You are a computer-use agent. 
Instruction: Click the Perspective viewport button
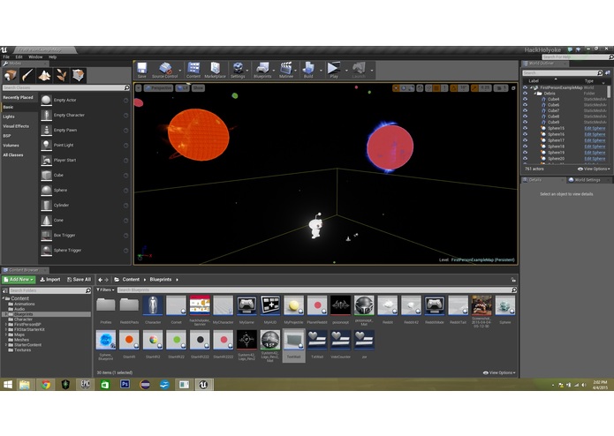tap(159, 88)
